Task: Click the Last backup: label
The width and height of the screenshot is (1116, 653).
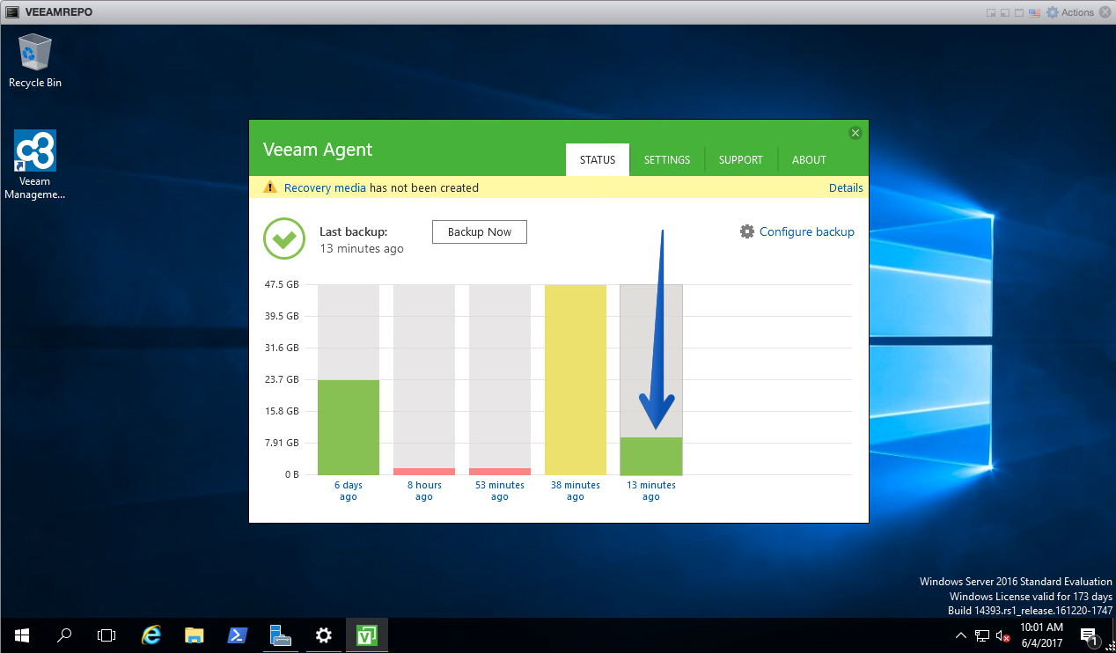Action: tap(354, 231)
